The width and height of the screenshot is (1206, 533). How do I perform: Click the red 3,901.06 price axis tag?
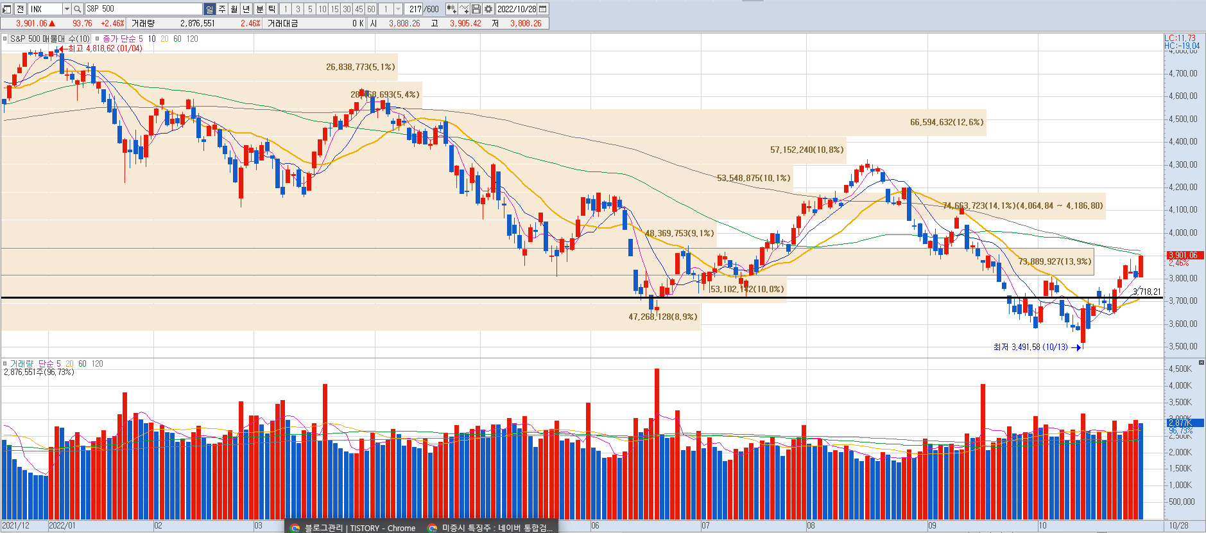pyautogui.click(x=1185, y=255)
